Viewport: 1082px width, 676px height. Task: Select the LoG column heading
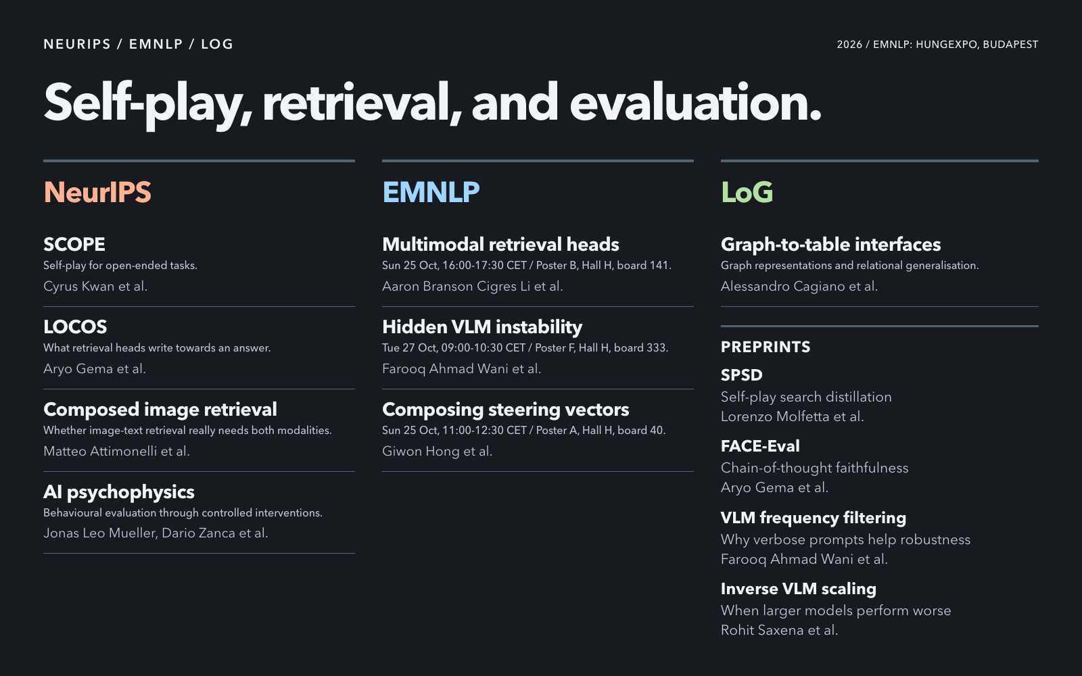tap(747, 192)
